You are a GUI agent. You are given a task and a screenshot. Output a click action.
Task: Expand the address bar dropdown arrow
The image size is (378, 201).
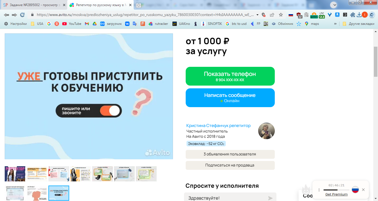258,15
